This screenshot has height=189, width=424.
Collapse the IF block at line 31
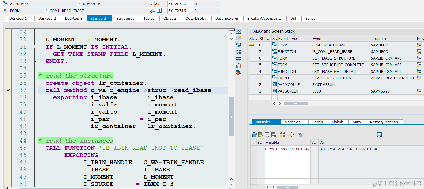coord(35,47)
